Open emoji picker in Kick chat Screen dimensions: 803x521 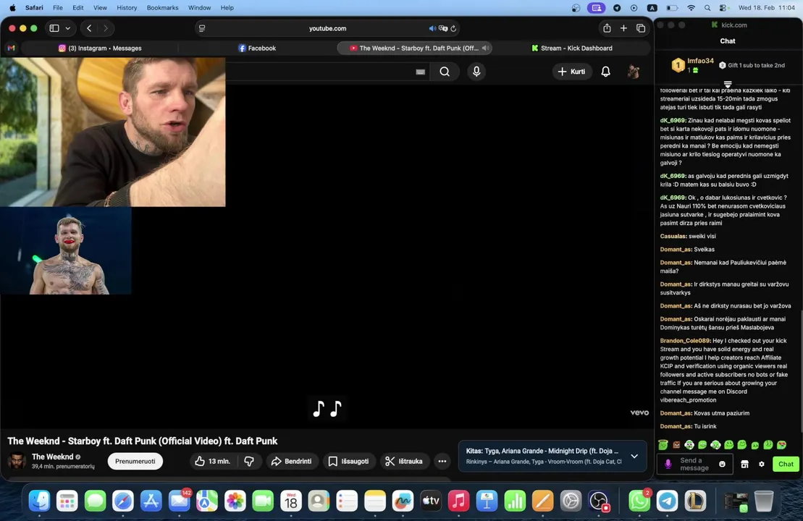point(722,464)
